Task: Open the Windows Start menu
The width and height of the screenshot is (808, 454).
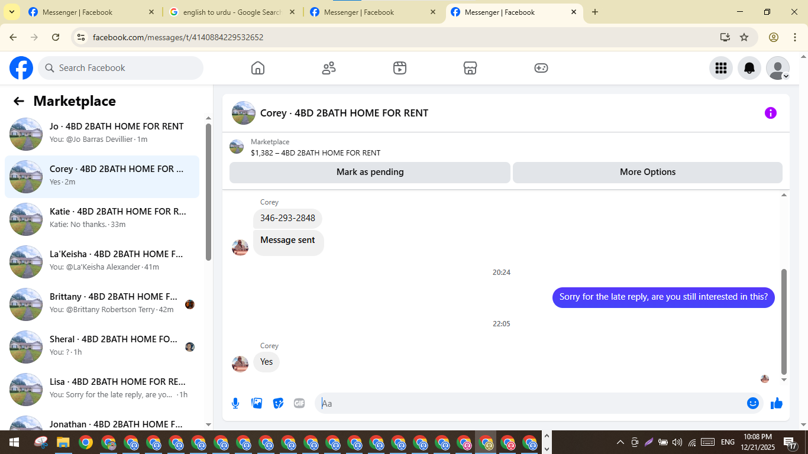Action: pos(14,442)
